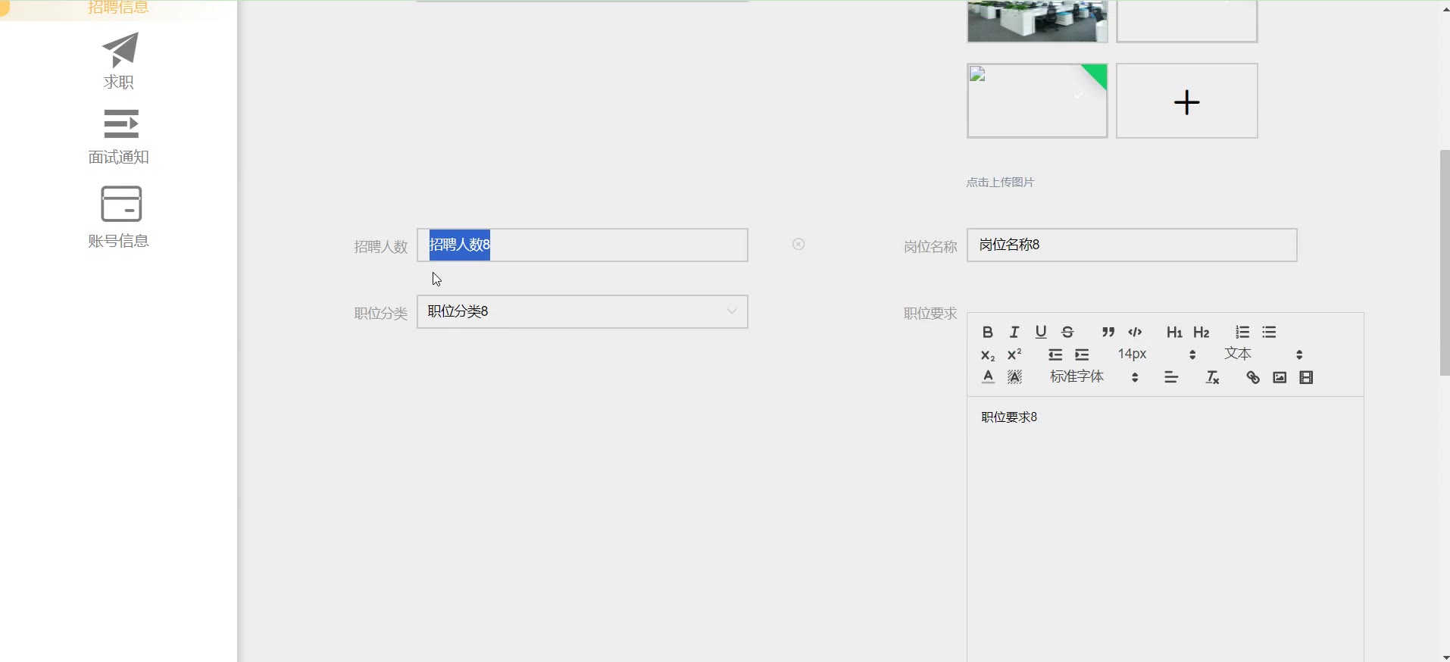This screenshot has width=1450, height=662.
Task: Clear text formatting
Action: (1212, 377)
